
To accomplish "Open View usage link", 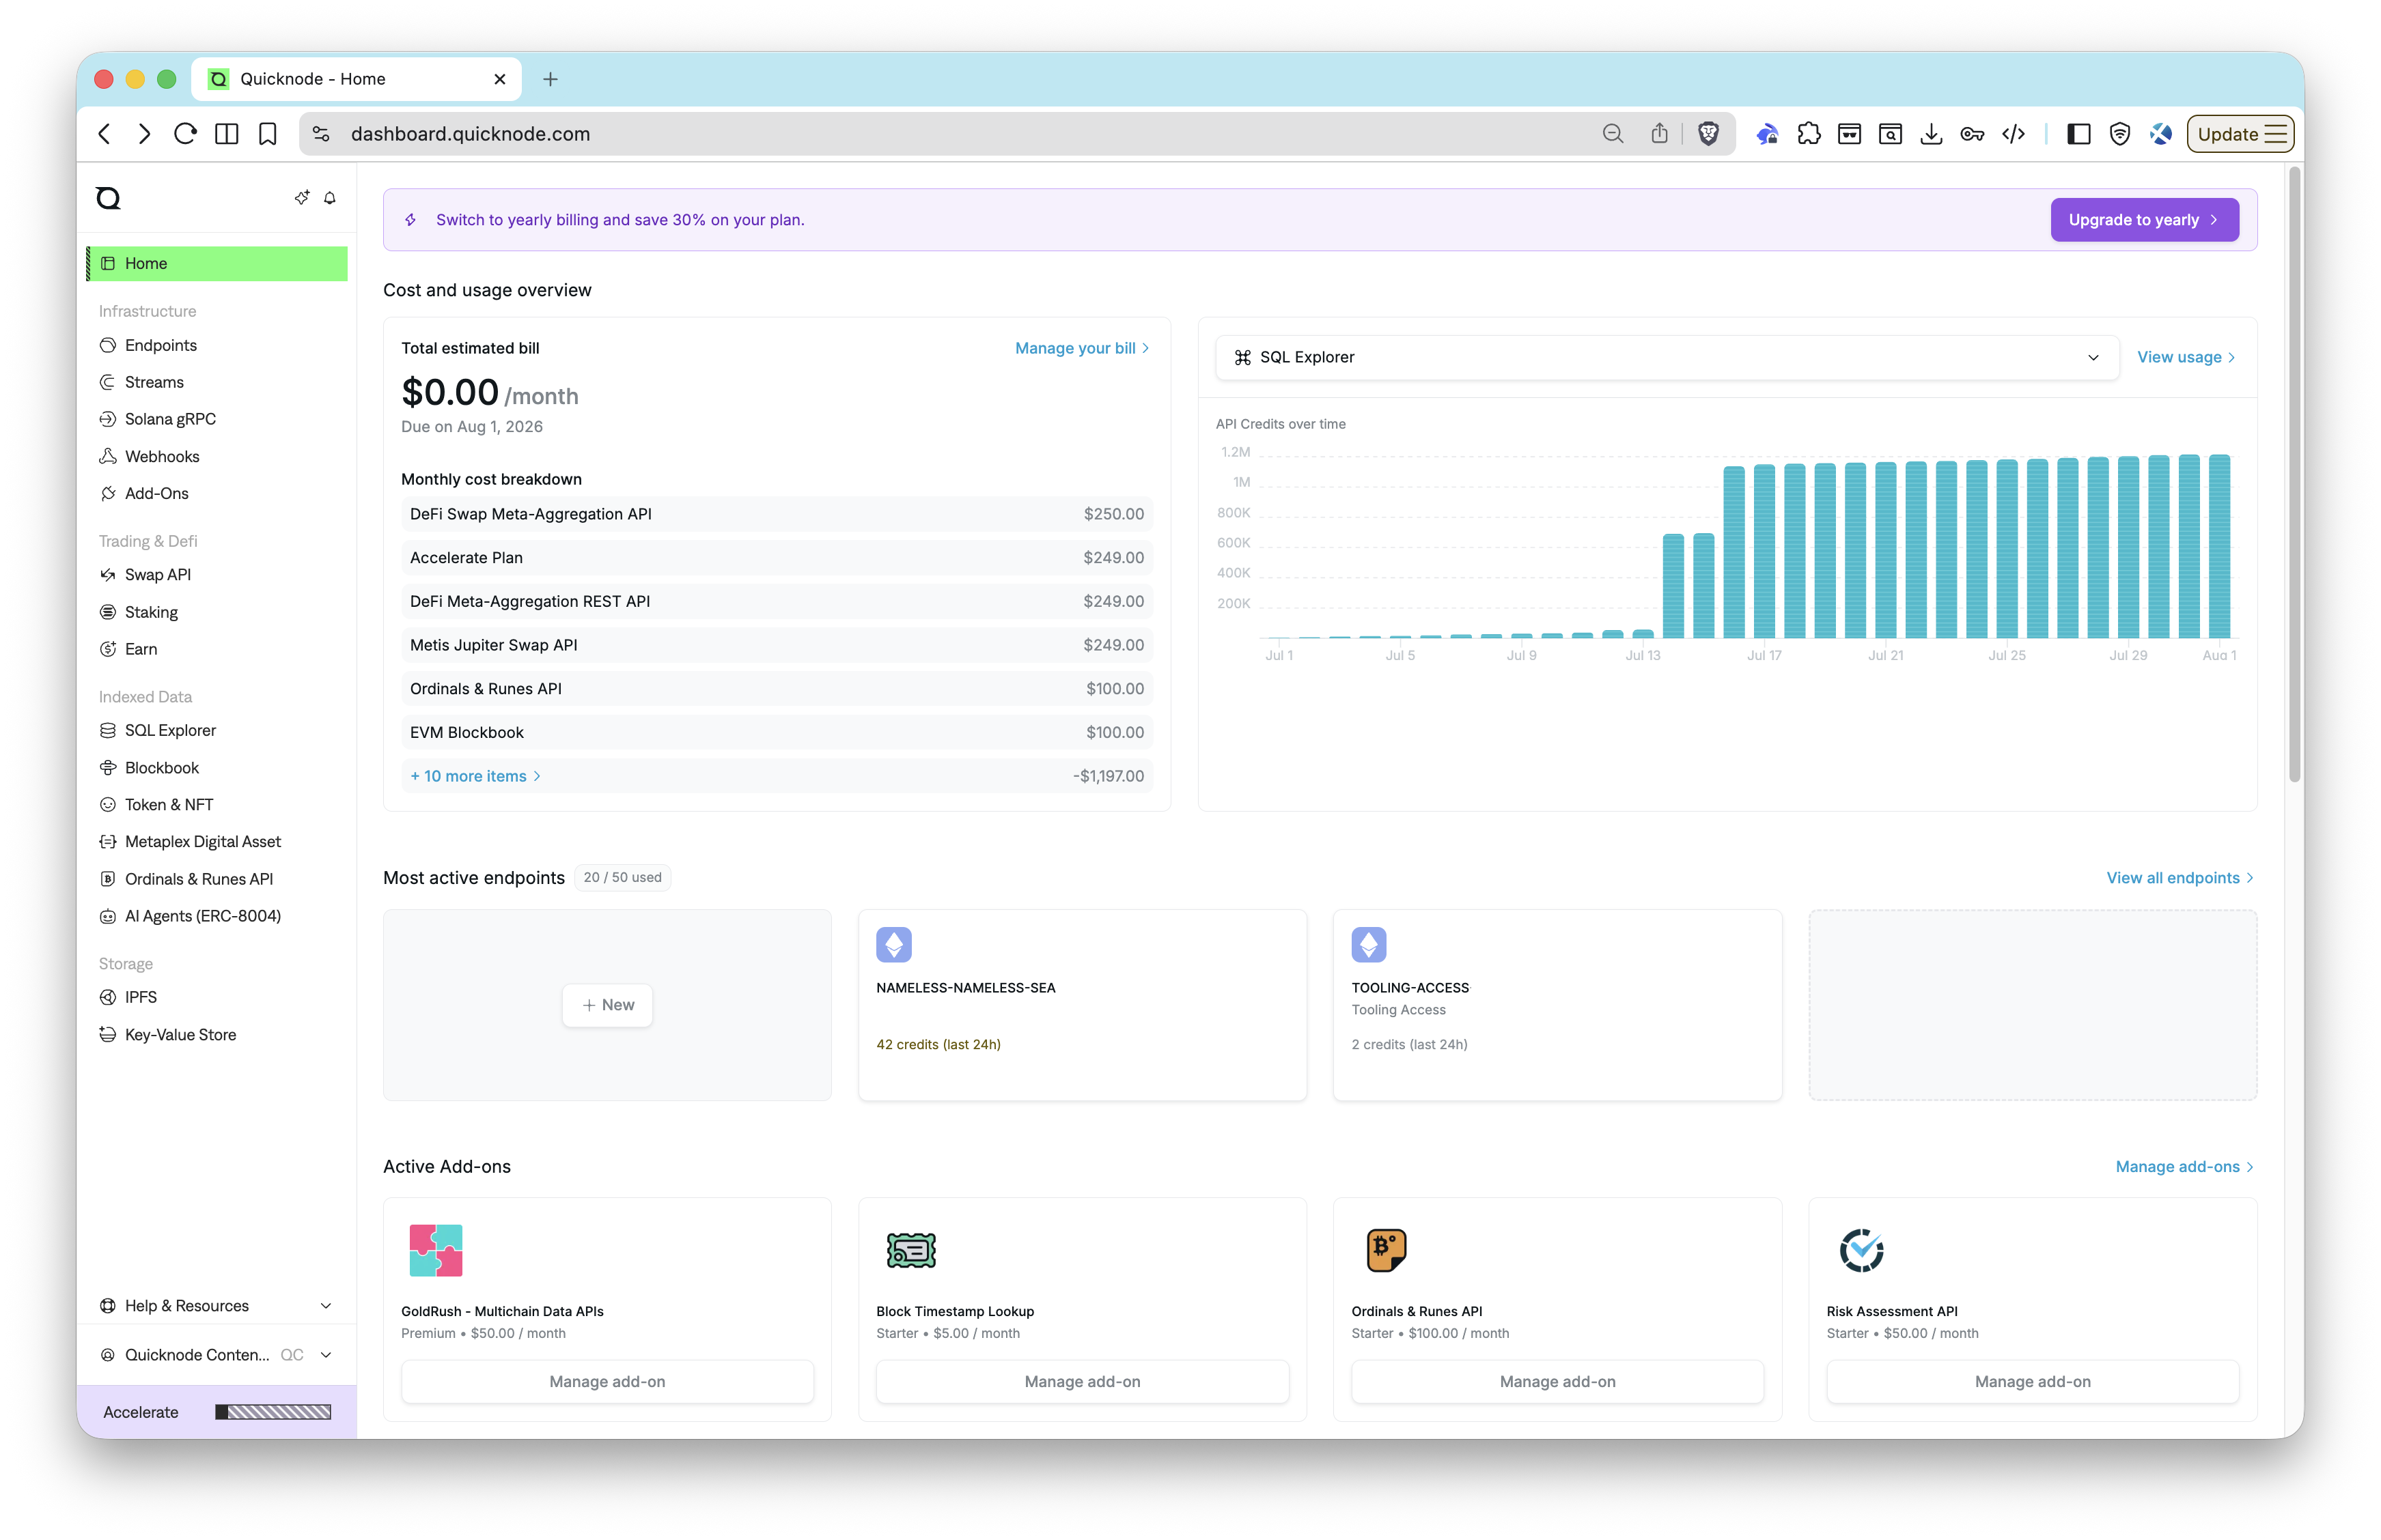I will [2186, 357].
